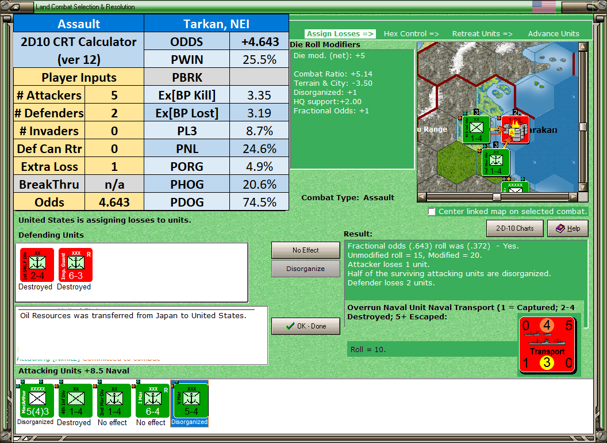Open the 2-D-10 Charts
Image resolution: width=607 pixels, height=443 pixels.
[514, 228]
